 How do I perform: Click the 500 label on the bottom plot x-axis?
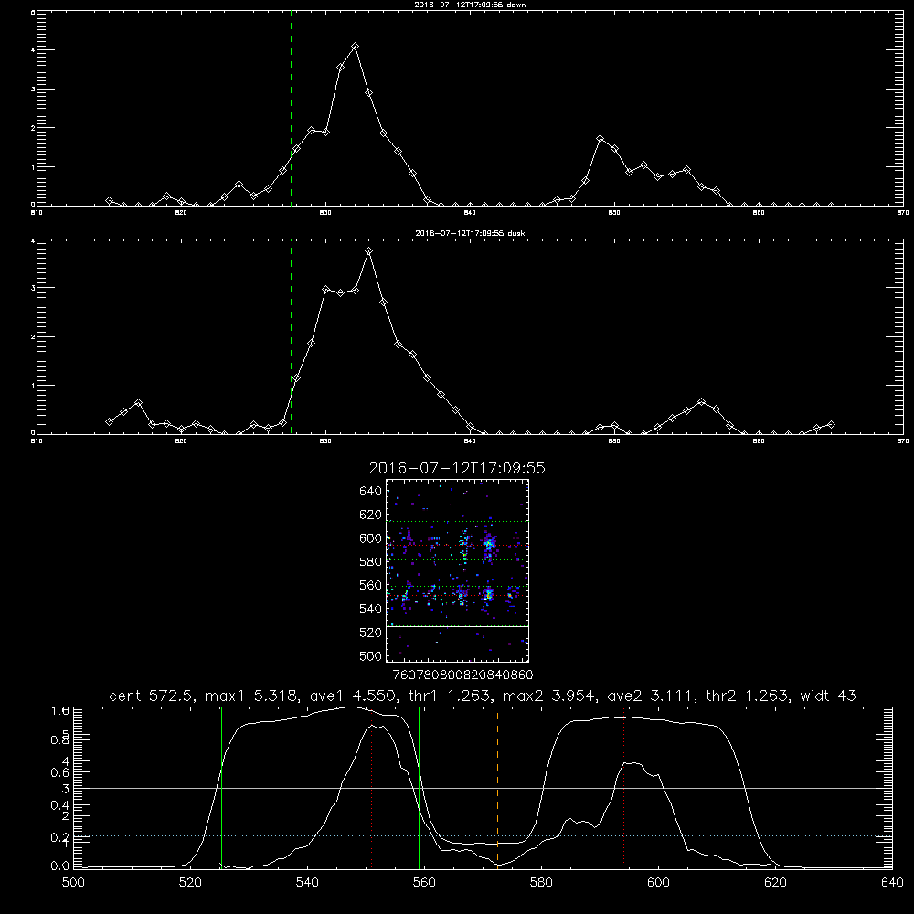click(x=73, y=883)
